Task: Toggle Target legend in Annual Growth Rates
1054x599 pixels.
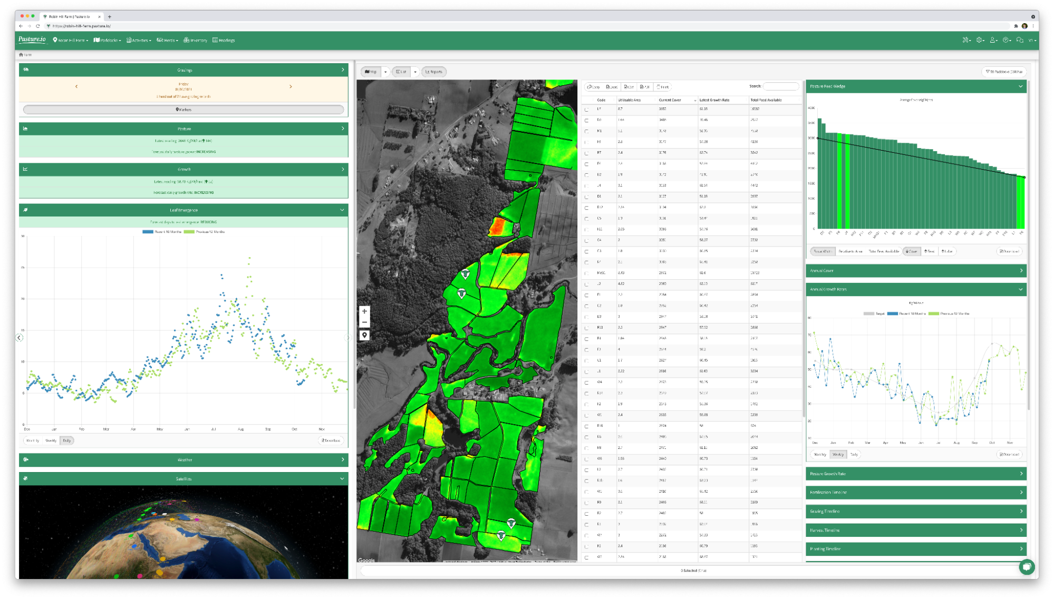Action: (874, 313)
